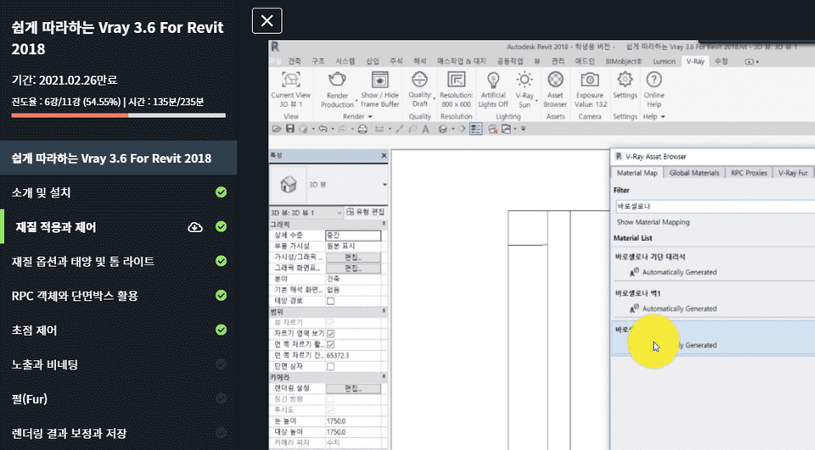This screenshot has width=815, height=450.
Task: Open the 노출과 비네팅 lesson
Action: click(45, 364)
